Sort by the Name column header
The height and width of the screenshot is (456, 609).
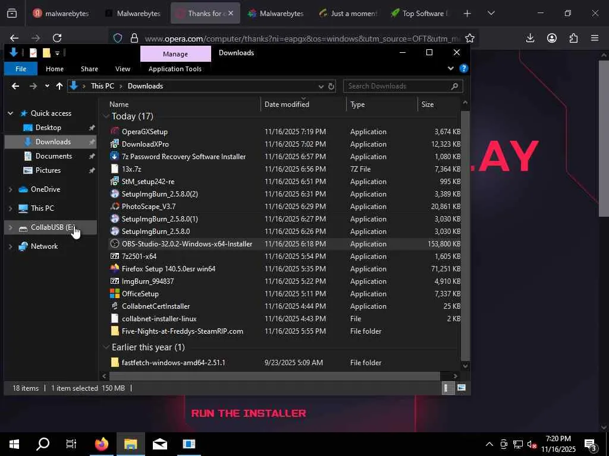point(119,104)
